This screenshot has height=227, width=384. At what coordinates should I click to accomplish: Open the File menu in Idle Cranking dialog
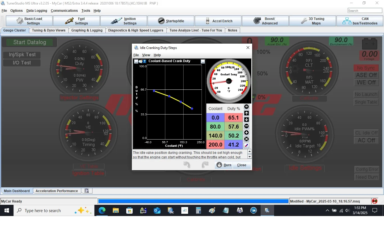tap(136, 55)
